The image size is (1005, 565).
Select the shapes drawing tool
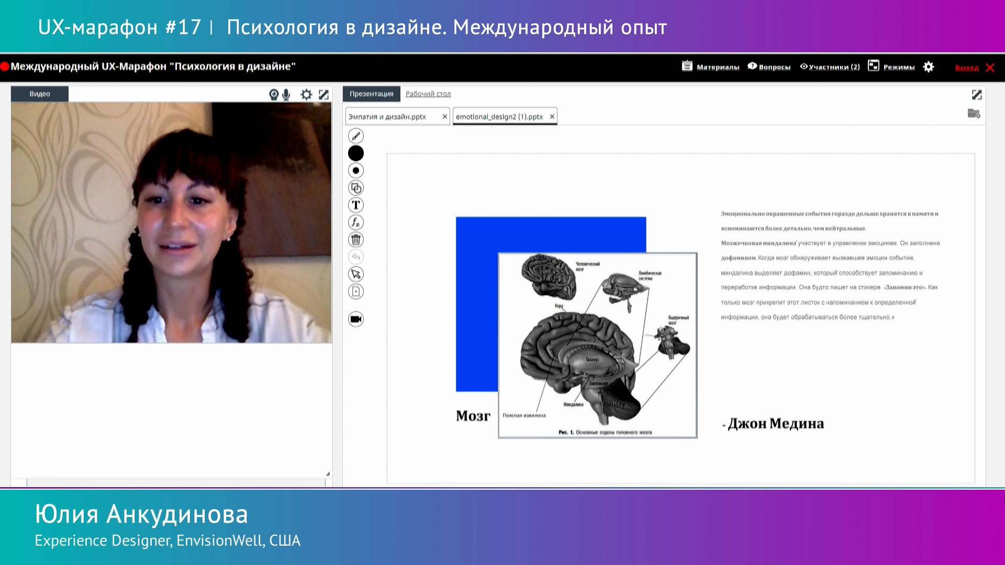click(x=356, y=188)
